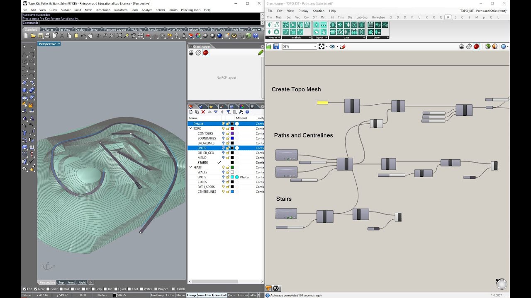This screenshot has width=531, height=298.
Task: Expand the Grasshopper layout panel plus
Action: point(326,38)
